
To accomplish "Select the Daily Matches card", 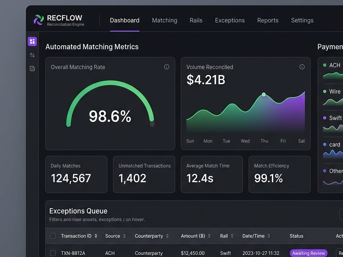I will click(x=76, y=174).
